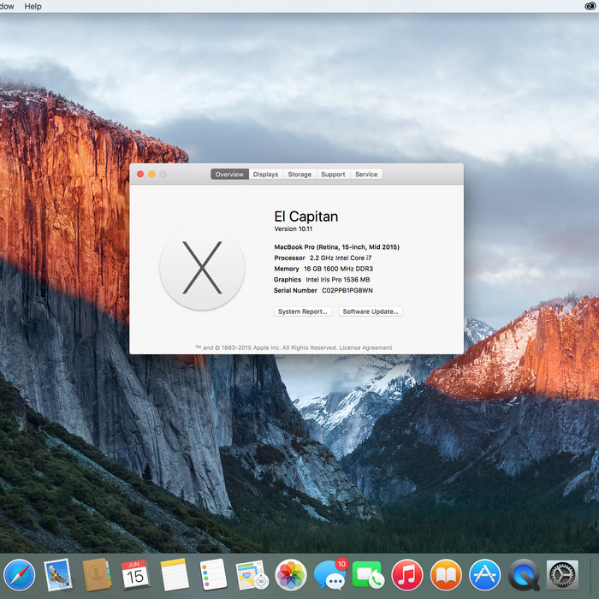Open the Help menu
The image size is (599, 599).
tap(33, 7)
